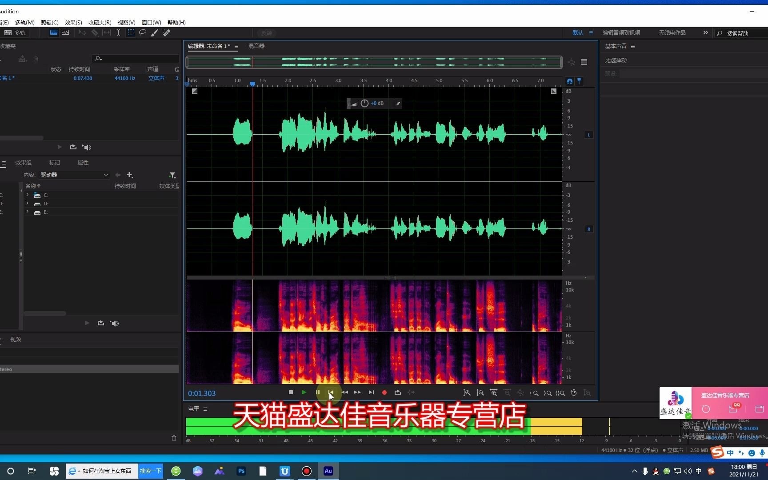Select the Paintbrush Selection tool
The width and height of the screenshot is (768, 480).
point(154,32)
